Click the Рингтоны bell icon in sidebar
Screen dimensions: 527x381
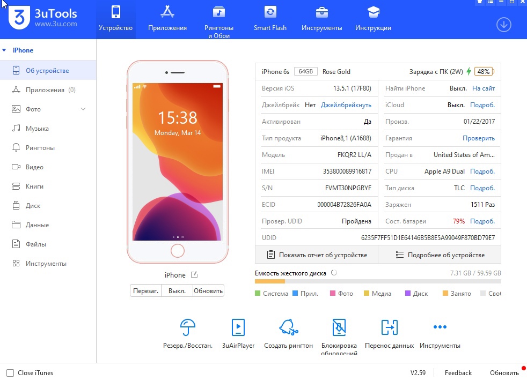coord(16,148)
